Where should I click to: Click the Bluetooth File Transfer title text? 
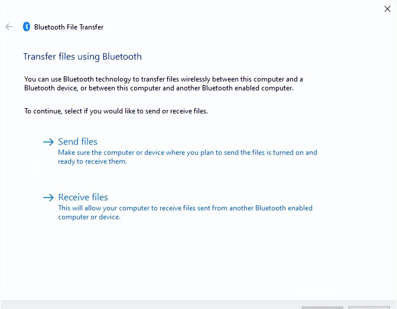69,27
